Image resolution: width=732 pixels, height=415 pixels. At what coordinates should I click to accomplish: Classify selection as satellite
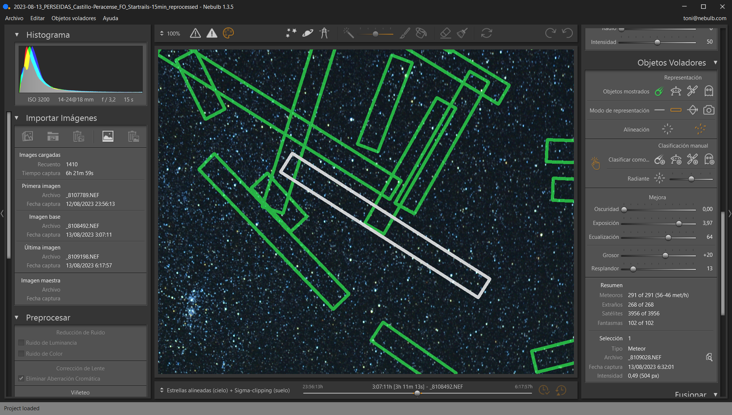coord(692,160)
